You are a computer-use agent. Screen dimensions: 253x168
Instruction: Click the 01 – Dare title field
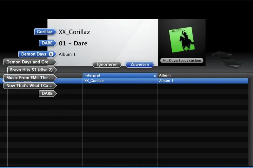click(73, 43)
